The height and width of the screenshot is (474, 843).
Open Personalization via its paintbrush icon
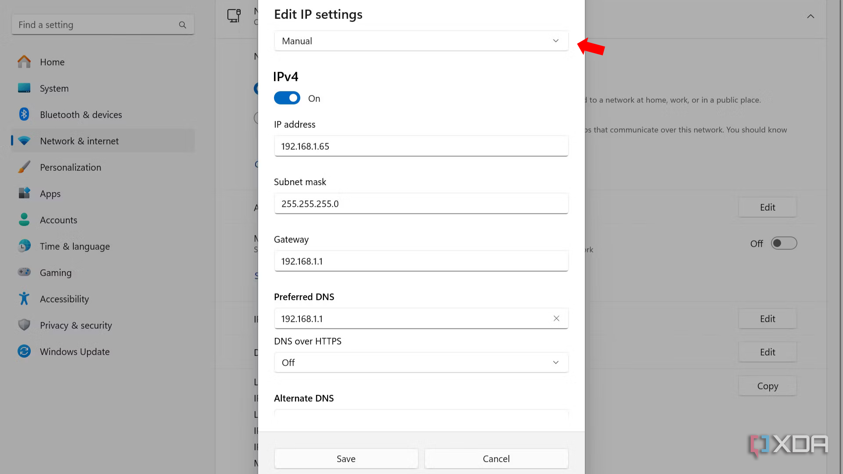(24, 167)
